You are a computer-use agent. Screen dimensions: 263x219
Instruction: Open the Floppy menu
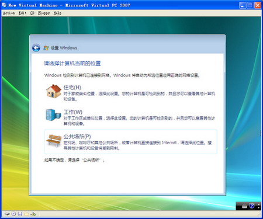44,13
